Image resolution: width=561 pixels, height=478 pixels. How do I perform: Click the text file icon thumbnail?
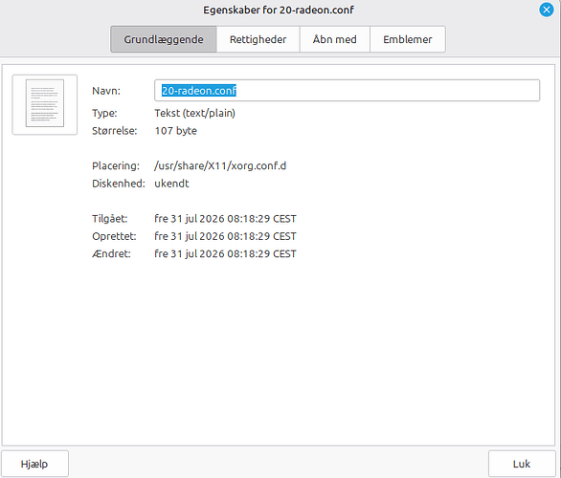(x=45, y=104)
